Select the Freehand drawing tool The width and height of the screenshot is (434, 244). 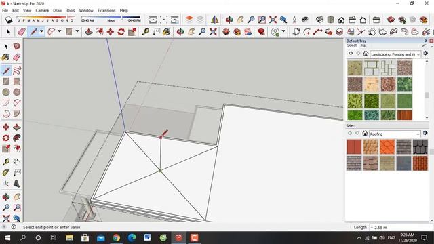(x=17, y=70)
